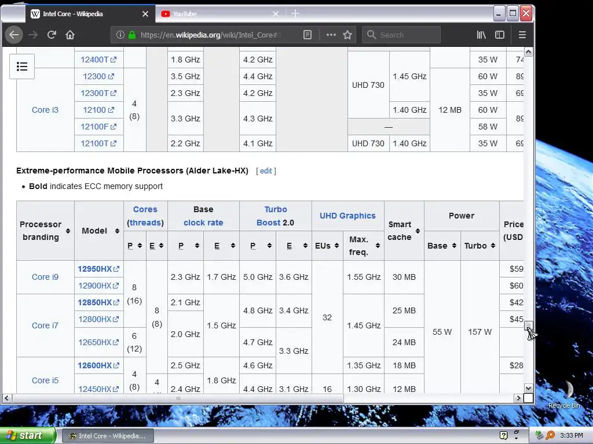Open the table of contents button
Screen dimensions: 593x444
pos(22,66)
